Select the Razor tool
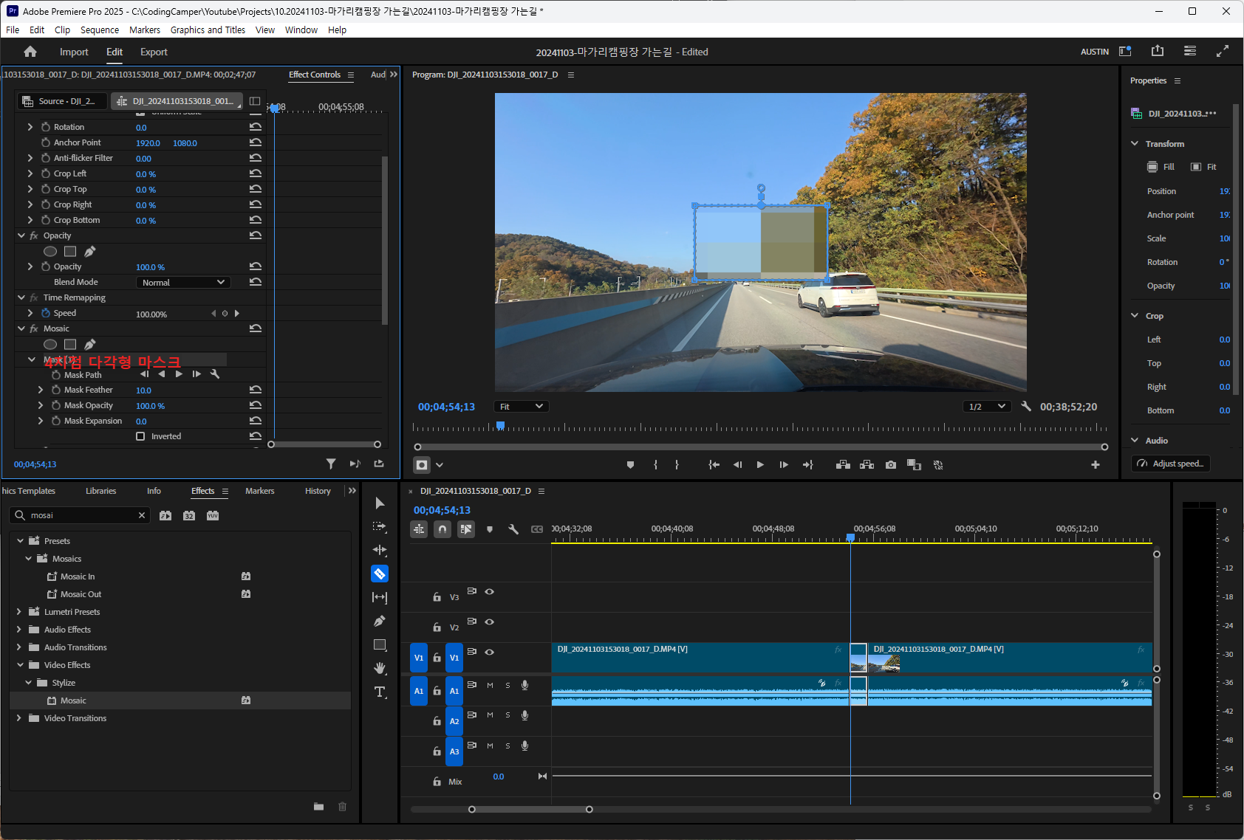Viewport: 1244px width, 840px height. (380, 574)
